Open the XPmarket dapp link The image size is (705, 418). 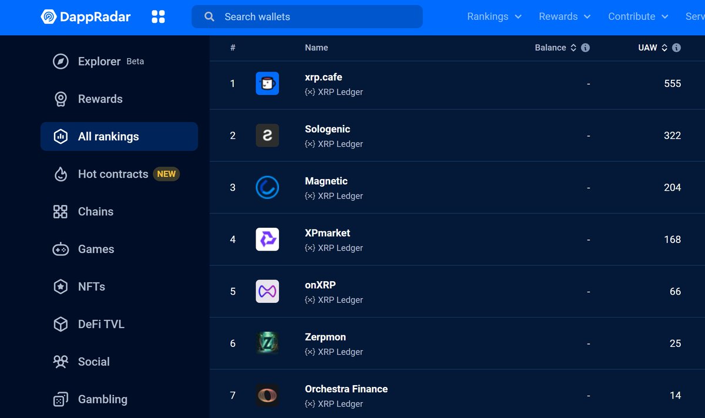click(x=327, y=233)
